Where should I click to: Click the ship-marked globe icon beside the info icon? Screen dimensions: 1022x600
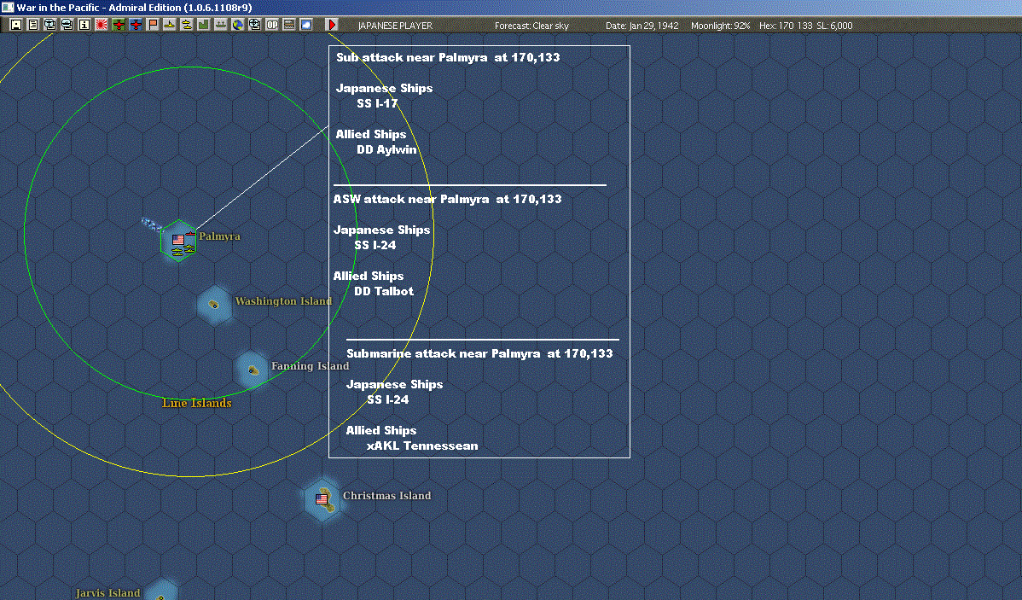point(67,25)
